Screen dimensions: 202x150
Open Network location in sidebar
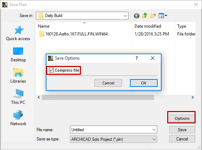point(18,118)
